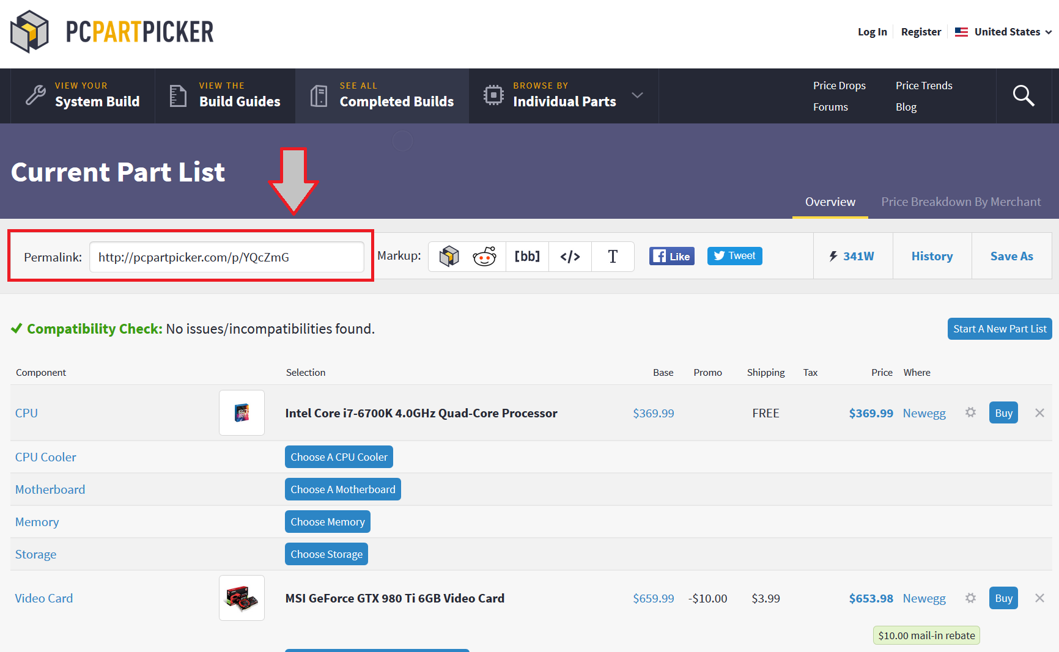The width and height of the screenshot is (1059, 652).
Task: Open the Memory component link
Action: tap(37, 522)
